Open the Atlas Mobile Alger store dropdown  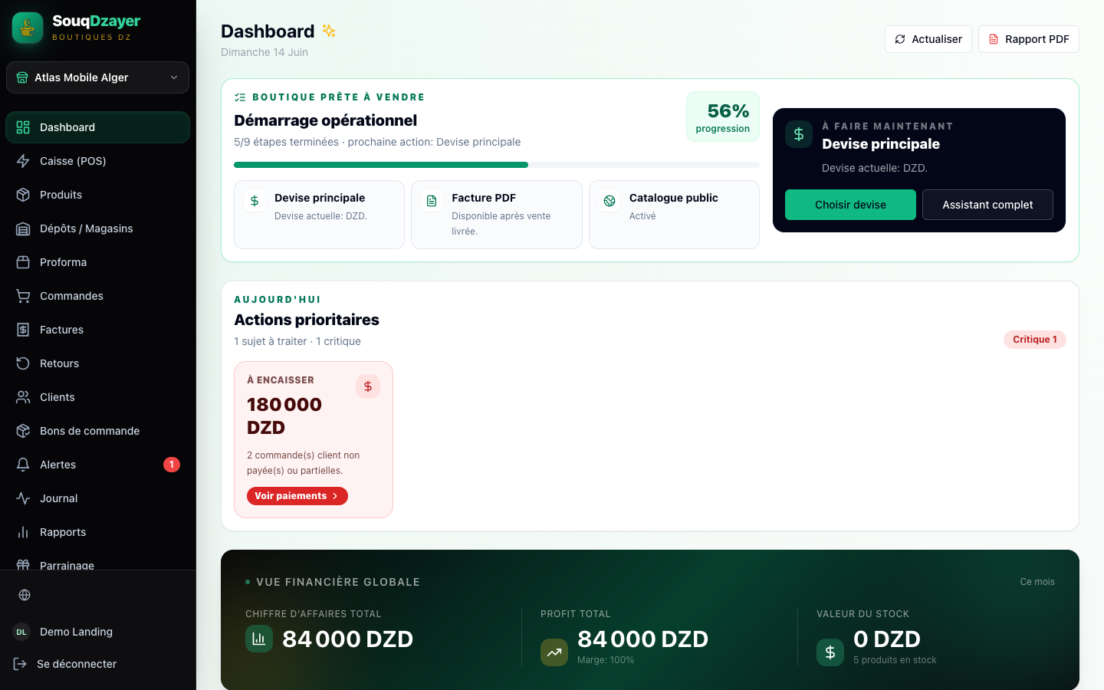point(97,77)
